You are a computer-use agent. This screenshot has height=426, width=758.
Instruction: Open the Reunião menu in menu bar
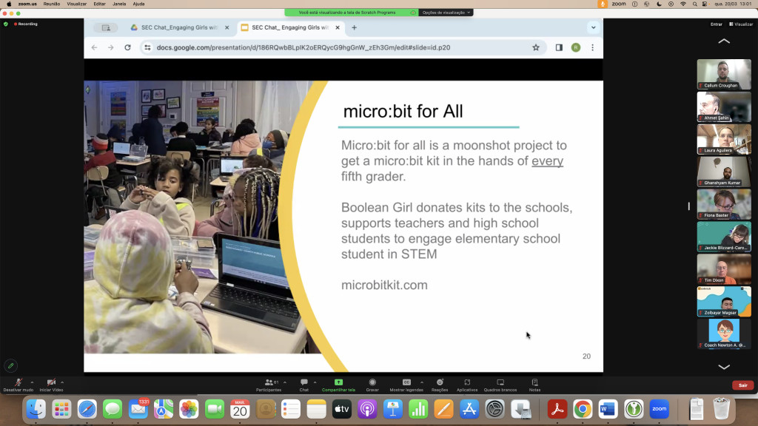tap(52, 4)
